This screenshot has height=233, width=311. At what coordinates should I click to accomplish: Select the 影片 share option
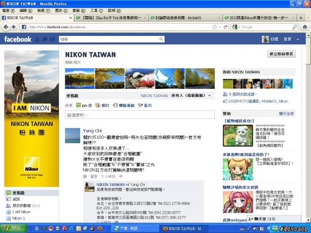(x=145, y=105)
